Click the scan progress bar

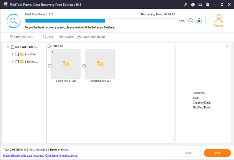click(101, 21)
